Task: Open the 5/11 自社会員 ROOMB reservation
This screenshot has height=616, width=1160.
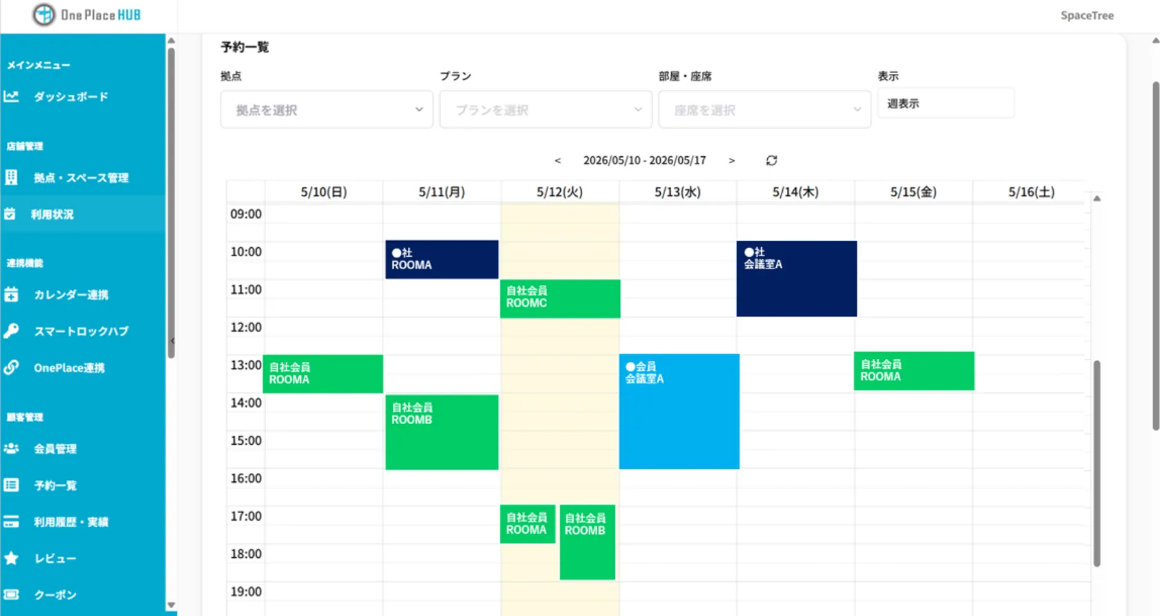Action: coord(442,432)
